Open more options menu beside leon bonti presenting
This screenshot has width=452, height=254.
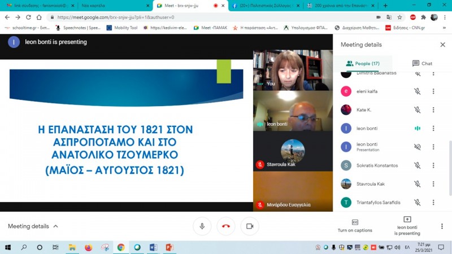tap(442, 226)
